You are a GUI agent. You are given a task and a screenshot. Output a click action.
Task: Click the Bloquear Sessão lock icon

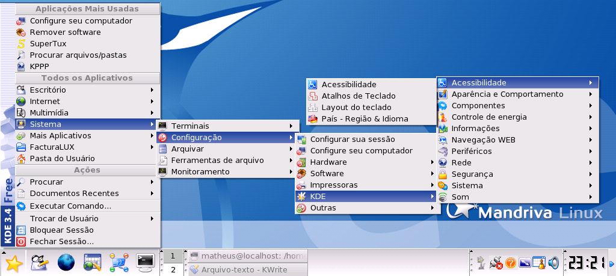(21, 230)
